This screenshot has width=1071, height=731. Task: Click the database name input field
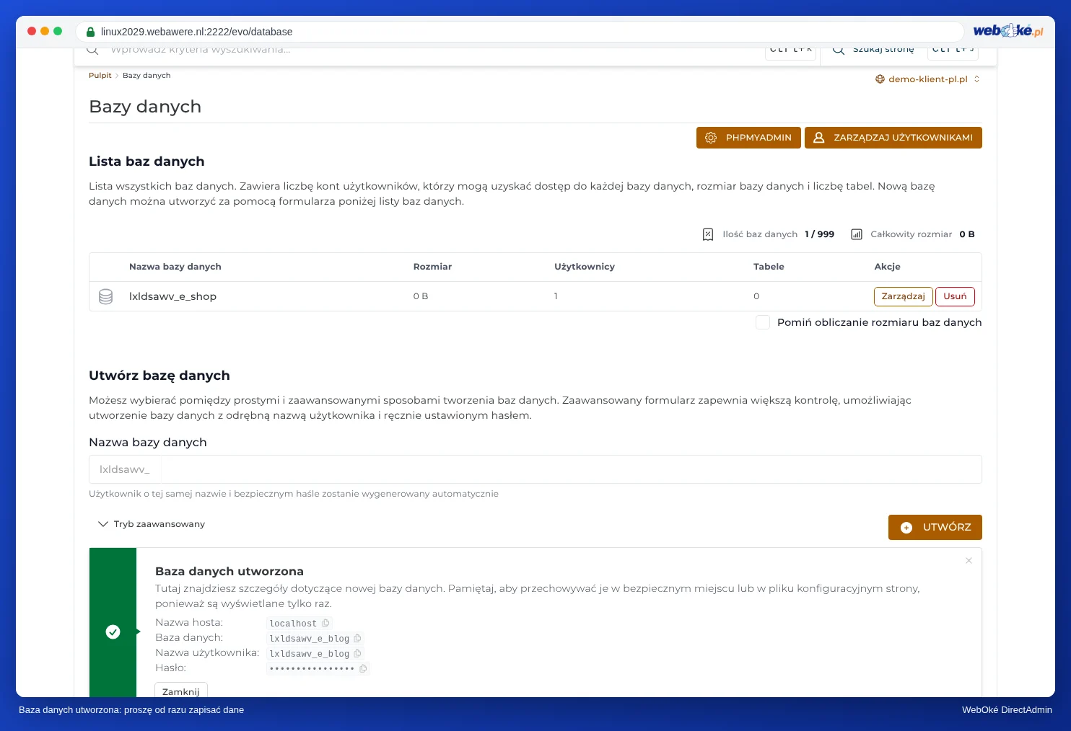[535, 469]
